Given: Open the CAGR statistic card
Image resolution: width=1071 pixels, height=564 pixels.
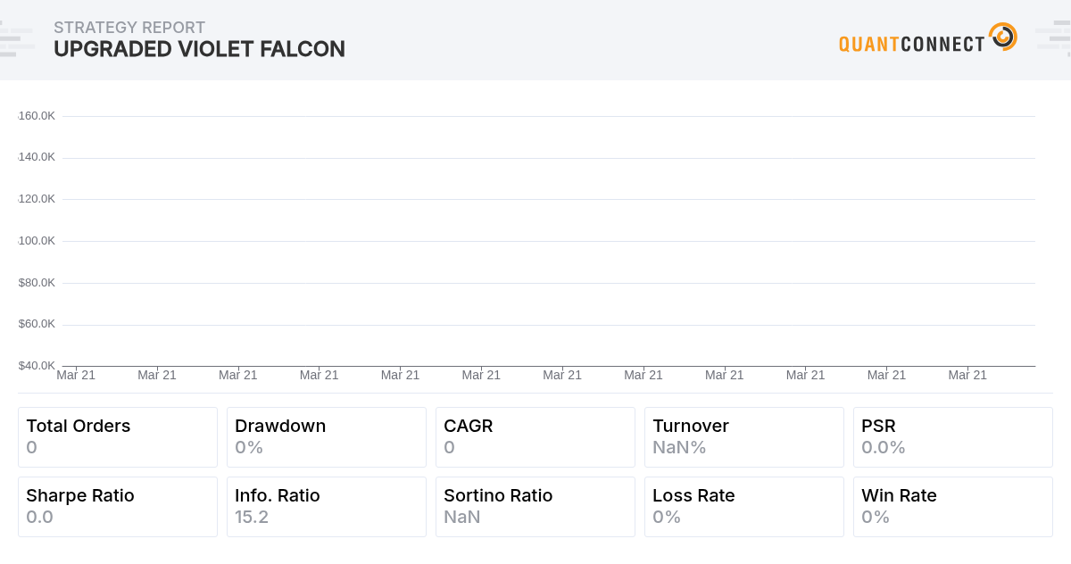Looking at the screenshot, I should tap(535, 436).
